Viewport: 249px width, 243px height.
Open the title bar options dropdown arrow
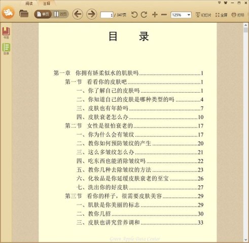click(219, 3)
